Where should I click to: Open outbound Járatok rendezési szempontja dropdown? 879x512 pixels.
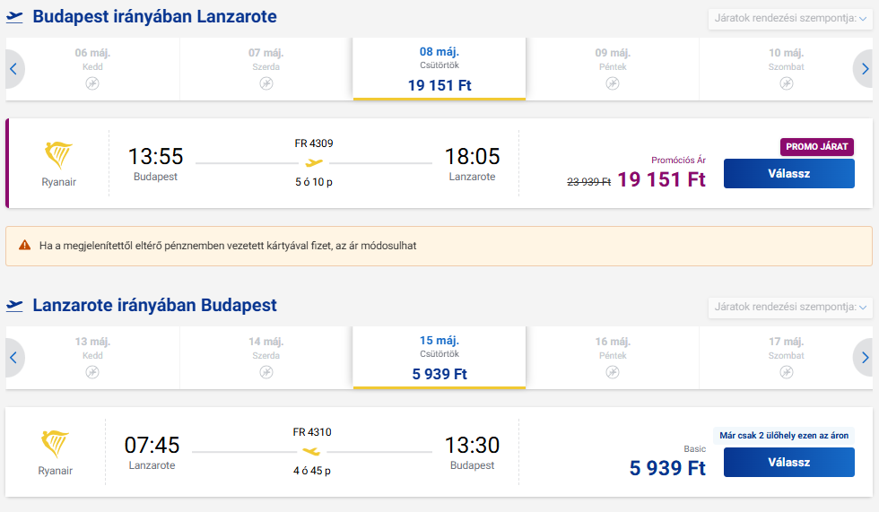tap(790, 19)
